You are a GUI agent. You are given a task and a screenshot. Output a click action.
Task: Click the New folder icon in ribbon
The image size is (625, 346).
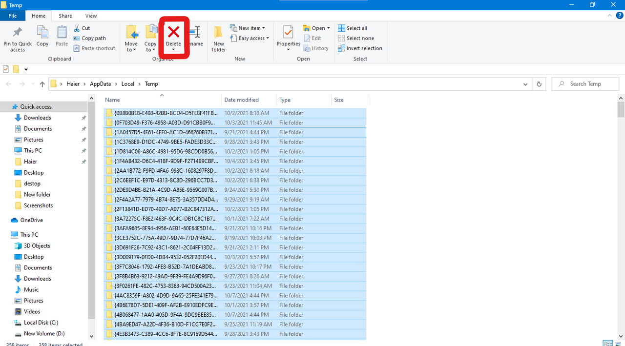(219, 33)
